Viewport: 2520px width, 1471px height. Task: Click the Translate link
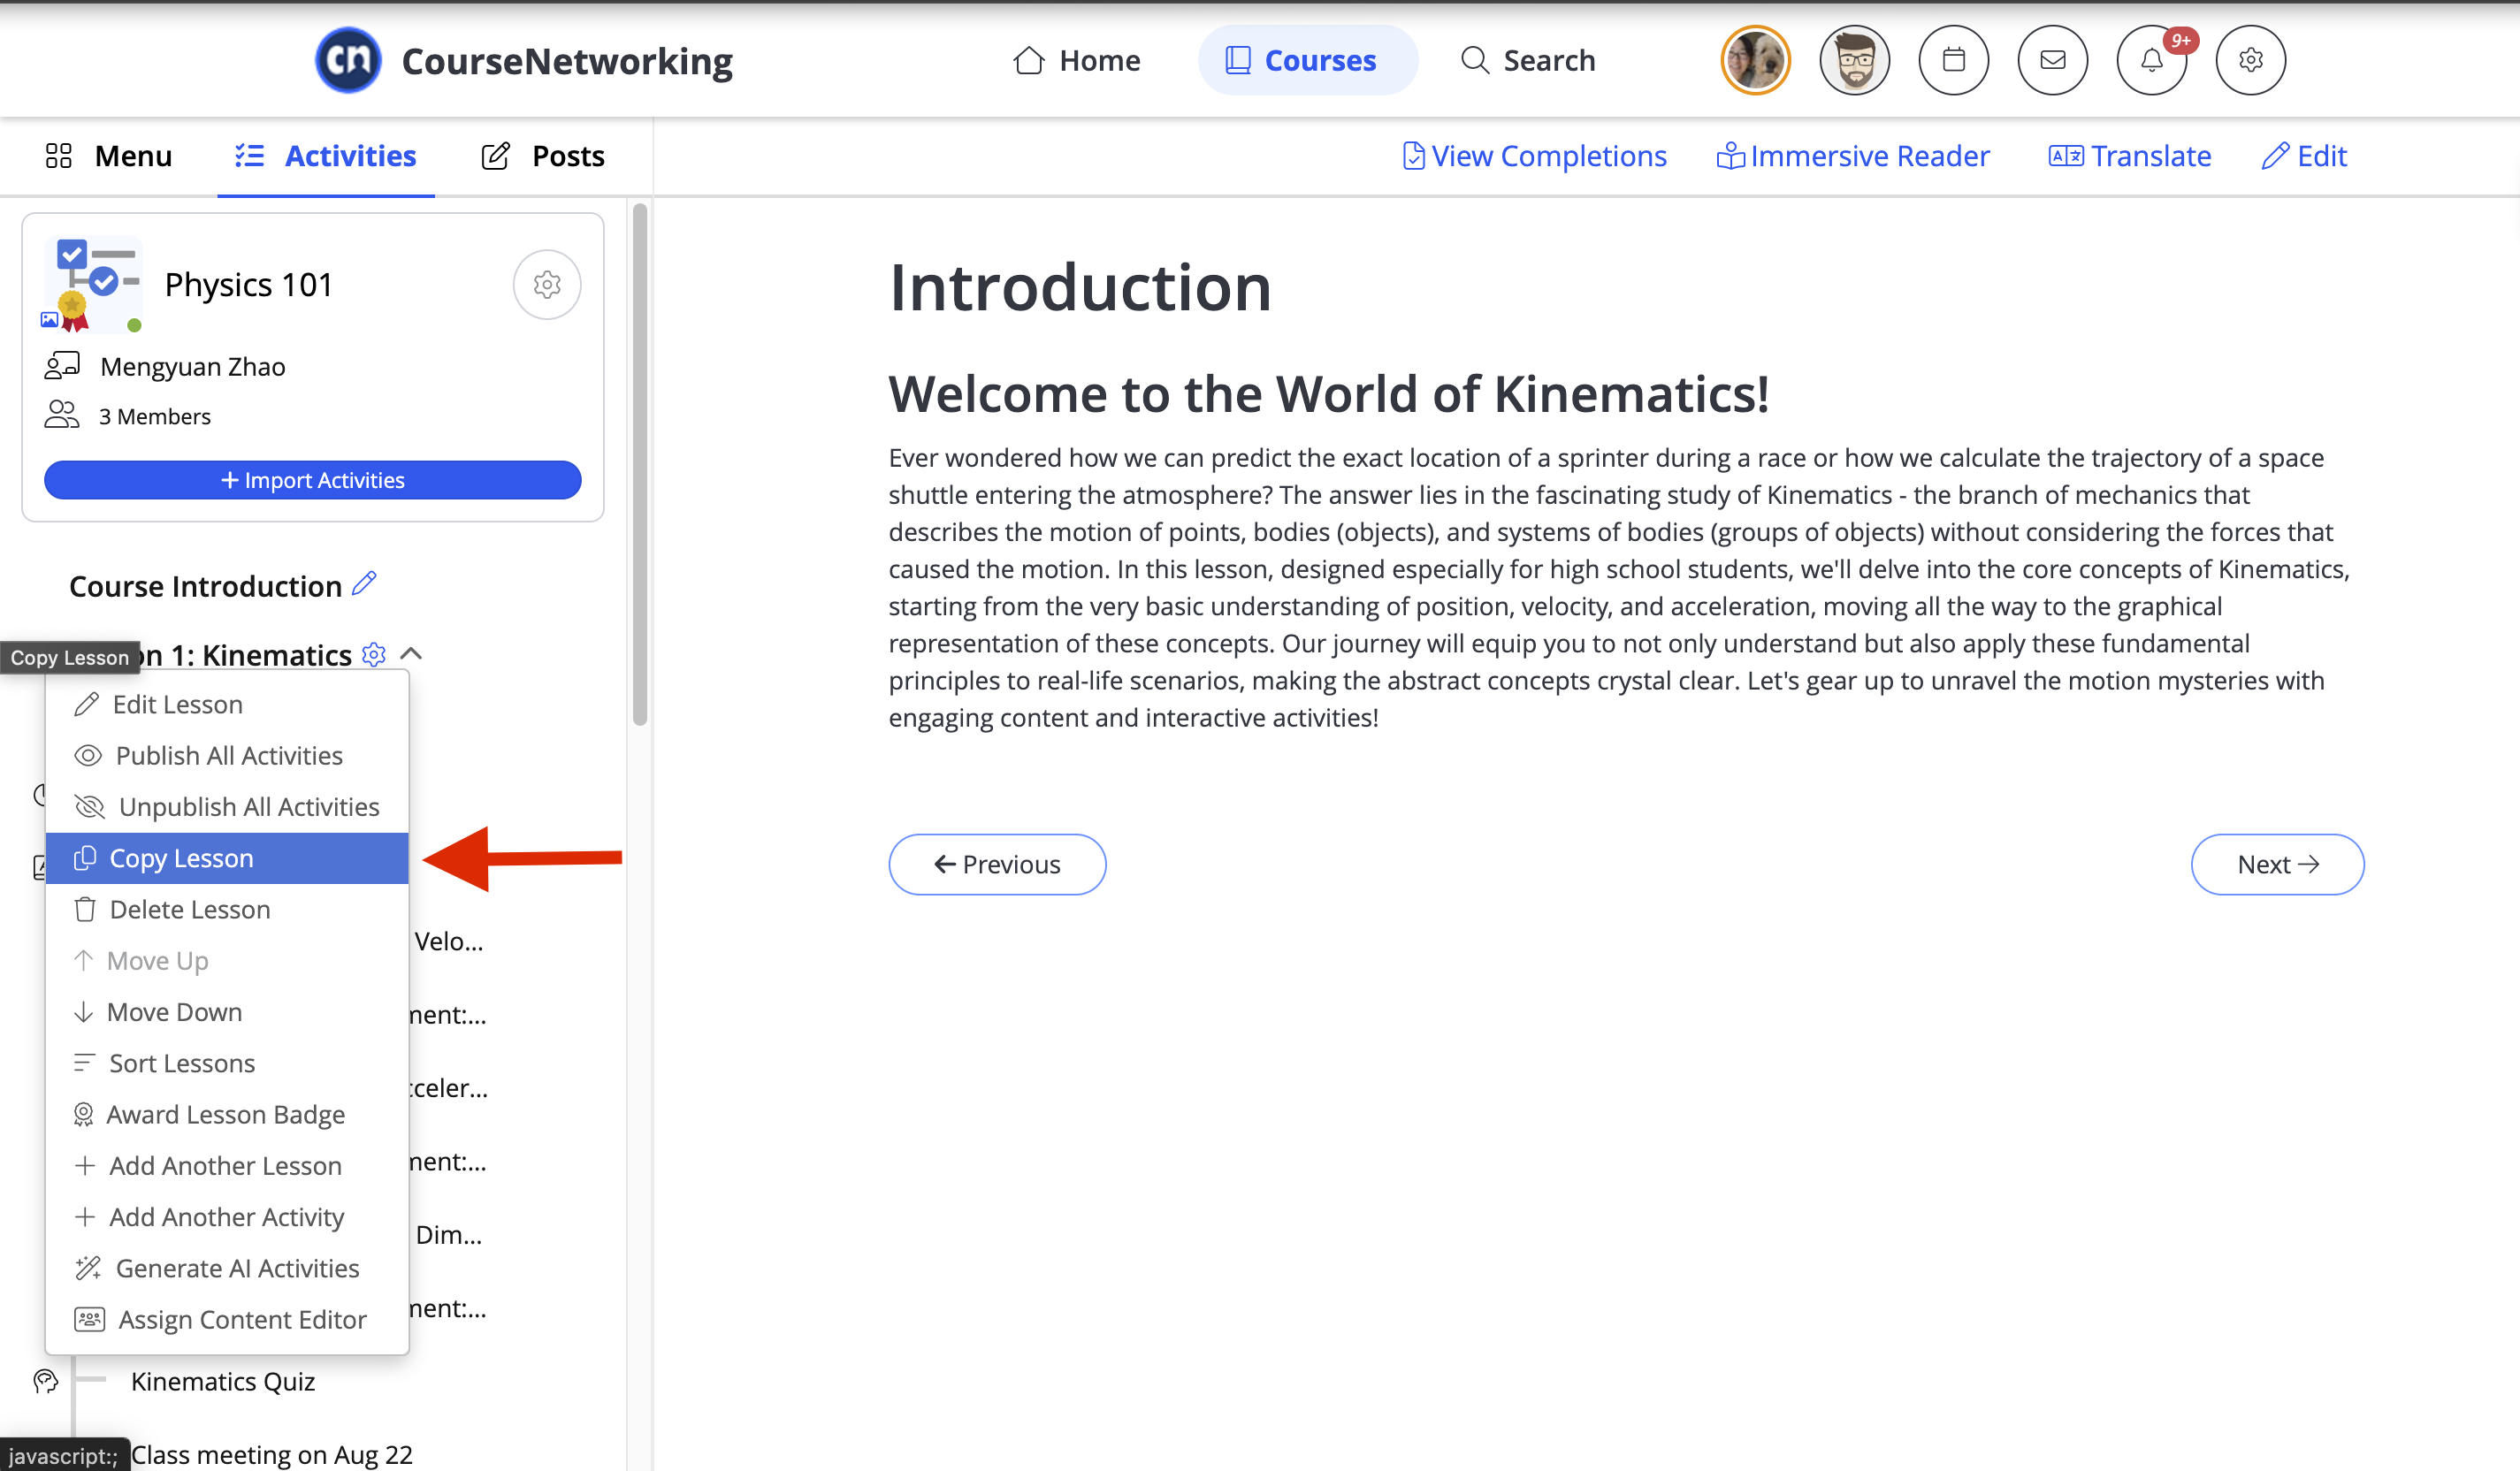coord(2129,156)
